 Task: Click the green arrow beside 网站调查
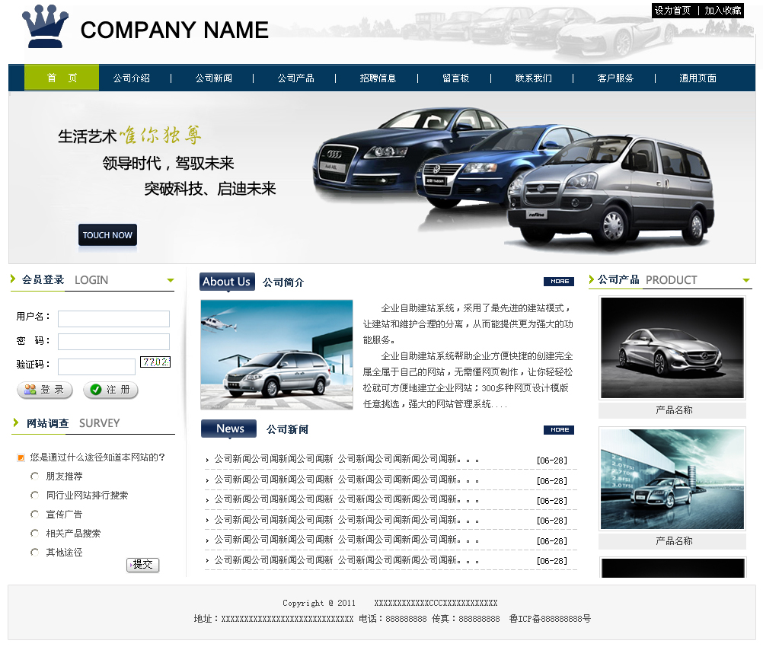pos(16,422)
